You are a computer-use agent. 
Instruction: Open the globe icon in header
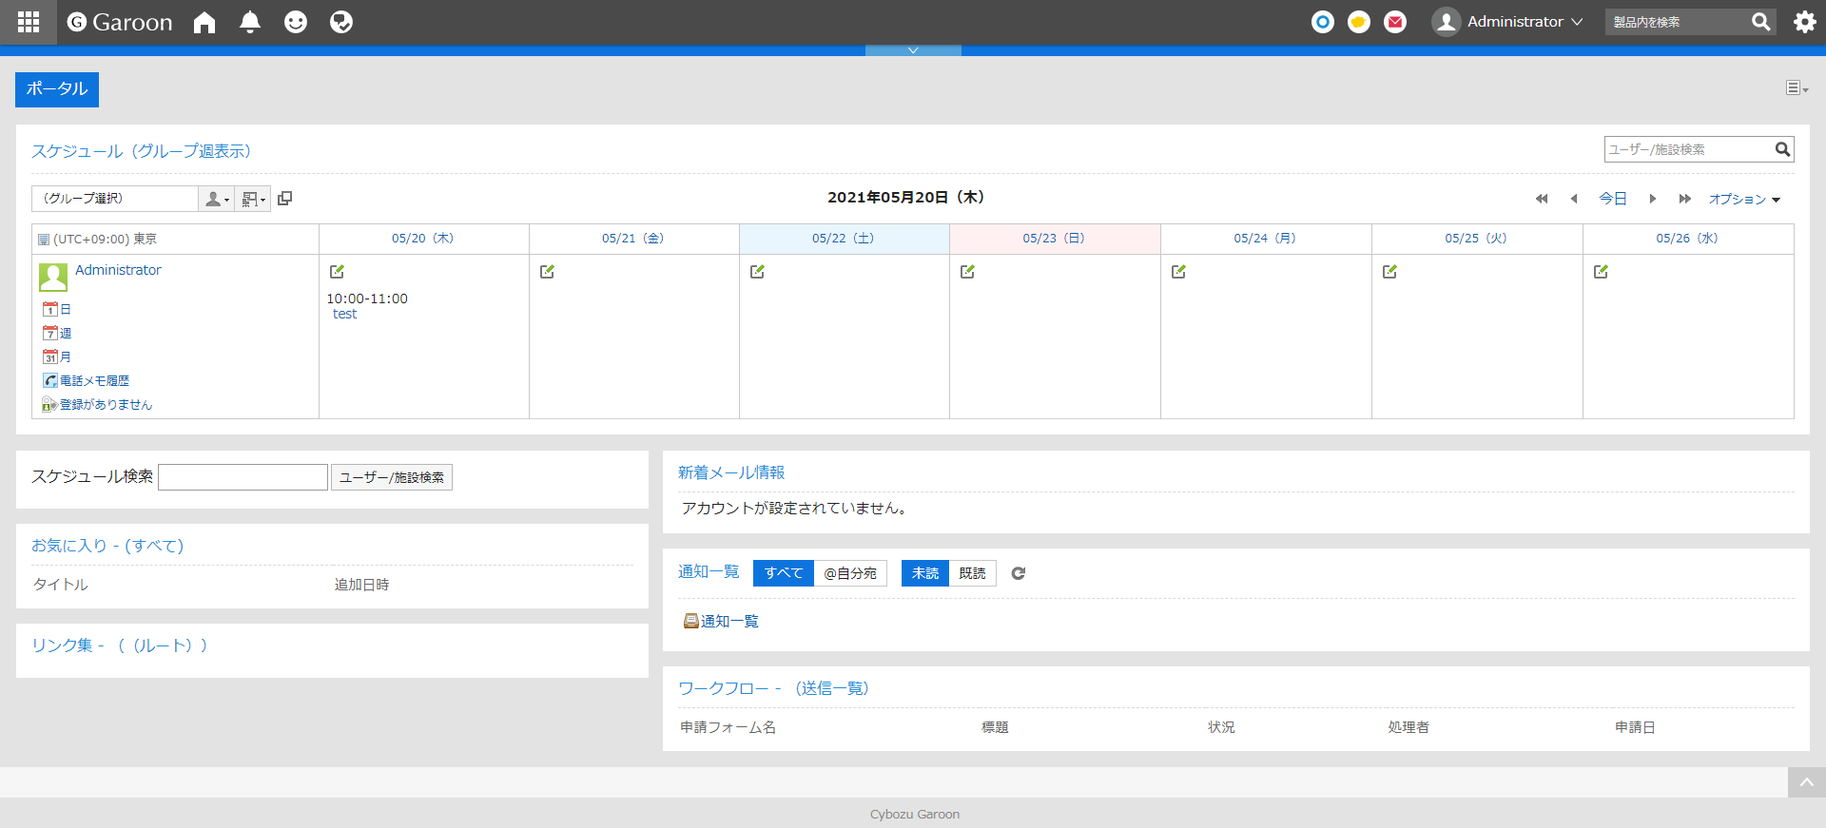click(x=341, y=22)
